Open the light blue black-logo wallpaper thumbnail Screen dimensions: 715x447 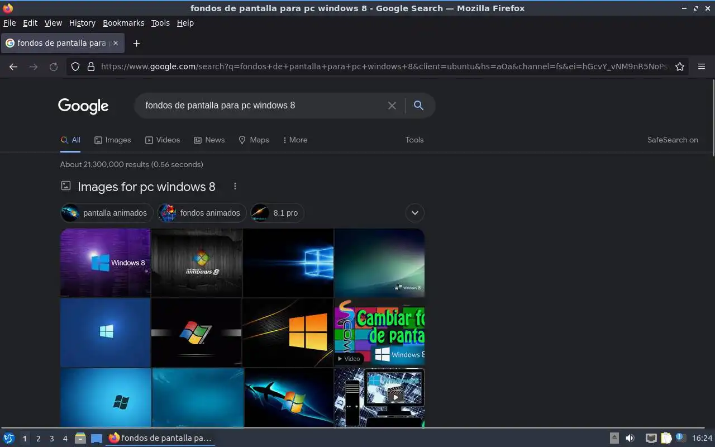[106, 398]
